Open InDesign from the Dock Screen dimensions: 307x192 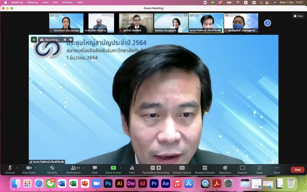point(142,184)
